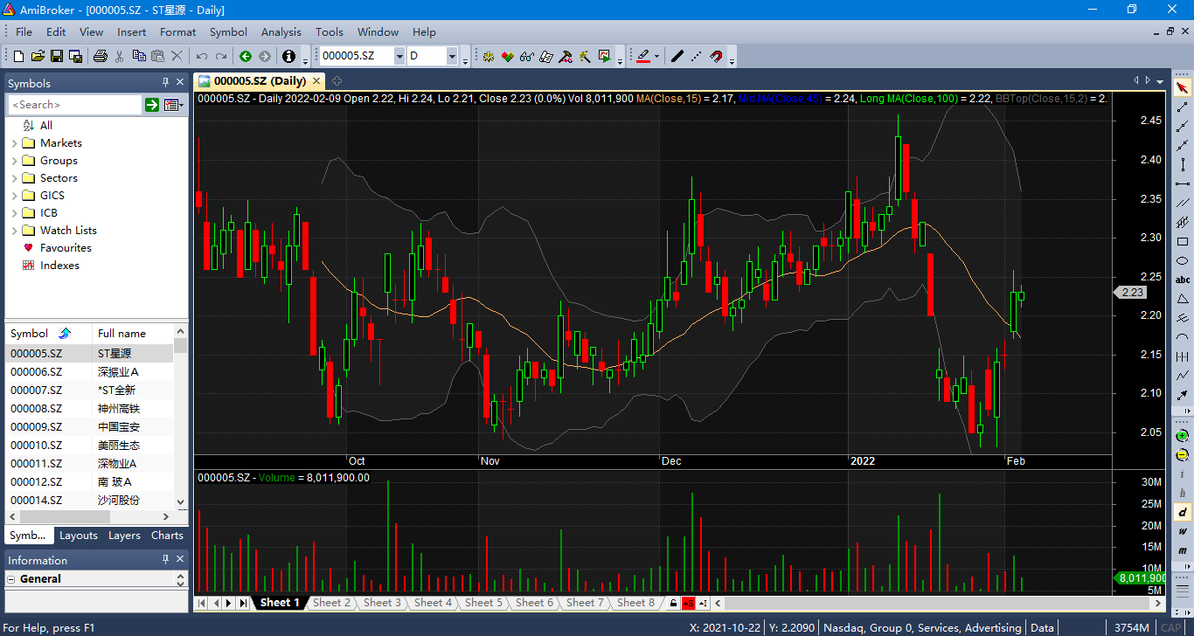Click the Save file toolbar icon
Viewport: 1194px width, 636px height.
click(56, 56)
